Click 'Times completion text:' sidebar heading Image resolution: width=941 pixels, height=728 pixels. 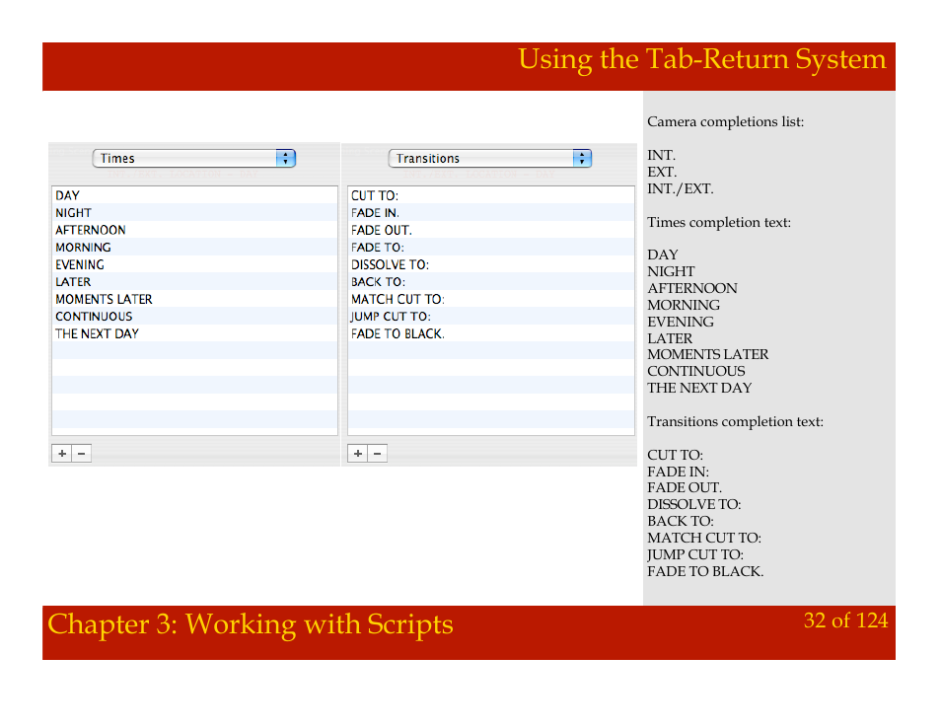(719, 223)
